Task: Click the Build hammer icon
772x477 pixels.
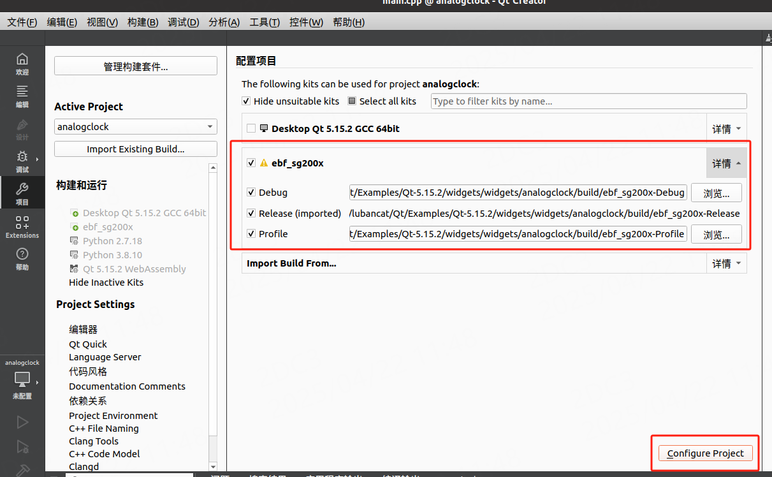Action: [x=22, y=470]
